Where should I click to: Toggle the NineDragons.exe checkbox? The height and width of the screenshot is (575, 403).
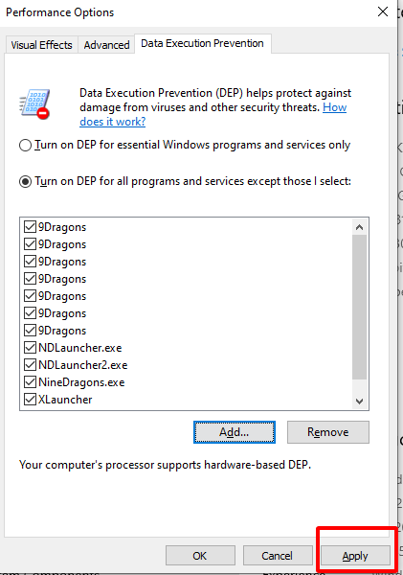tap(30, 381)
